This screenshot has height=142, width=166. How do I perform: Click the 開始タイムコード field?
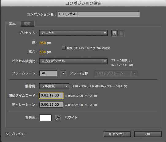[x=51, y=96]
